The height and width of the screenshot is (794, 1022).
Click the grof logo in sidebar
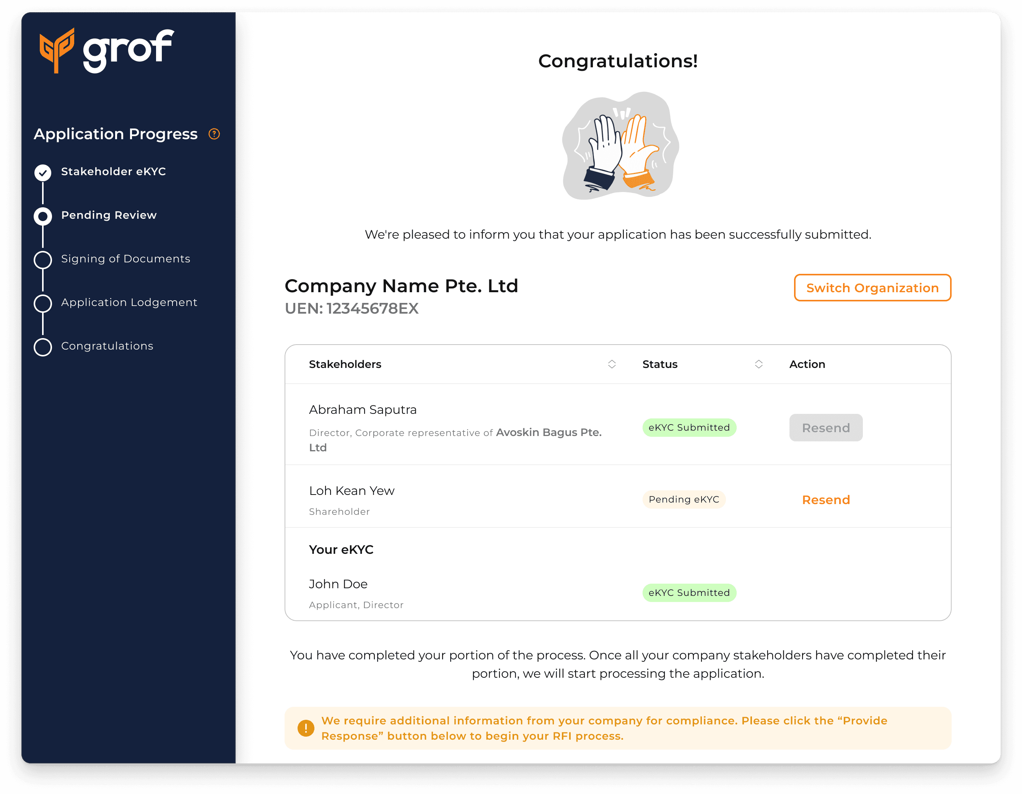pos(107,50)
